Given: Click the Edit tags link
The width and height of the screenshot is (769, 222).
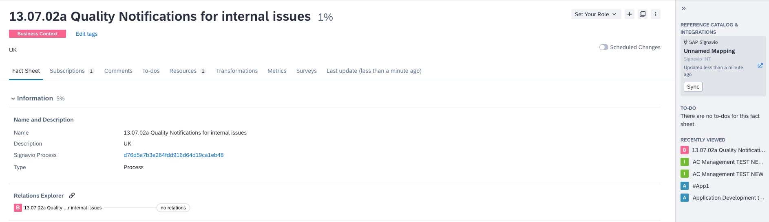Looking at the screenshot, I should 86,34.
